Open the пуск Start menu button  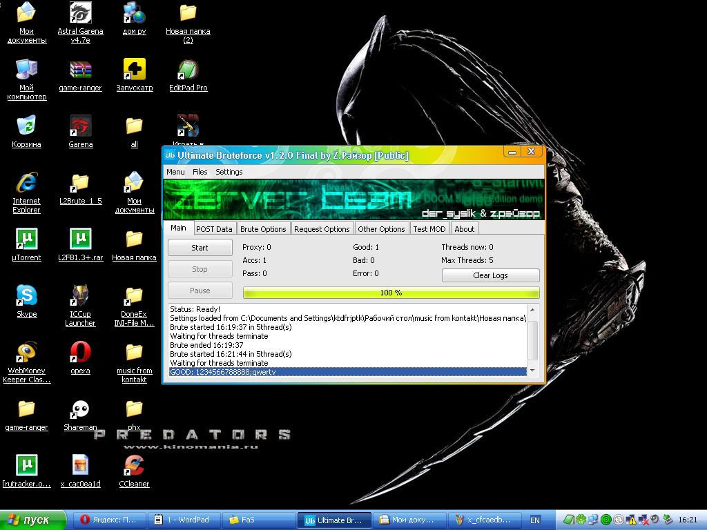pyautogui.click(x=32, y=520)
